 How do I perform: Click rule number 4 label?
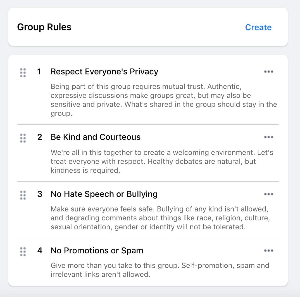point(40,251)
